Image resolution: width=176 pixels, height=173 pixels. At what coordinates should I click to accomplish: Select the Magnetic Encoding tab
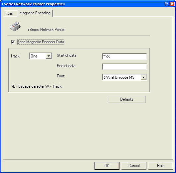pyautogui.click(x=35, y=13)
